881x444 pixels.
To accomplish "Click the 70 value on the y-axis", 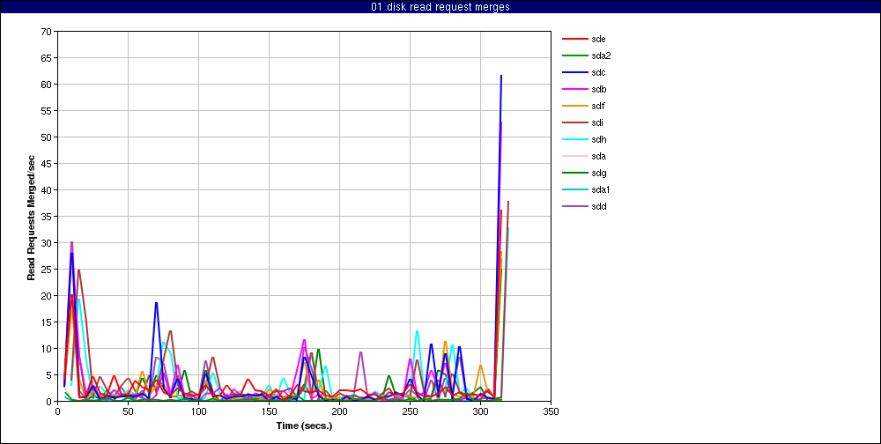I will (x=47, y=32).
